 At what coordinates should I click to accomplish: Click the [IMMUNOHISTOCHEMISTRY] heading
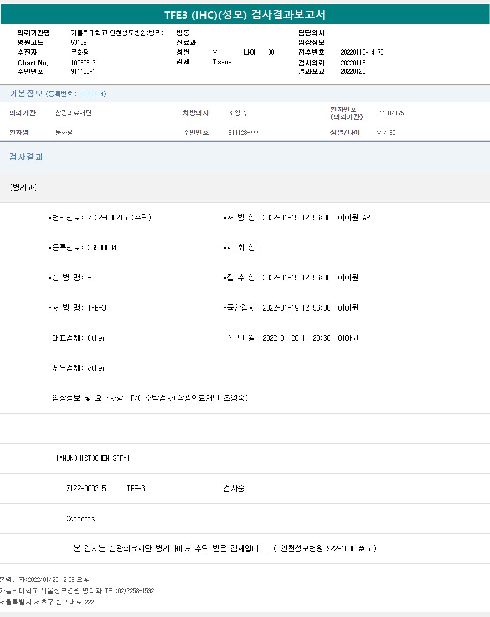[x=91, y=458]
